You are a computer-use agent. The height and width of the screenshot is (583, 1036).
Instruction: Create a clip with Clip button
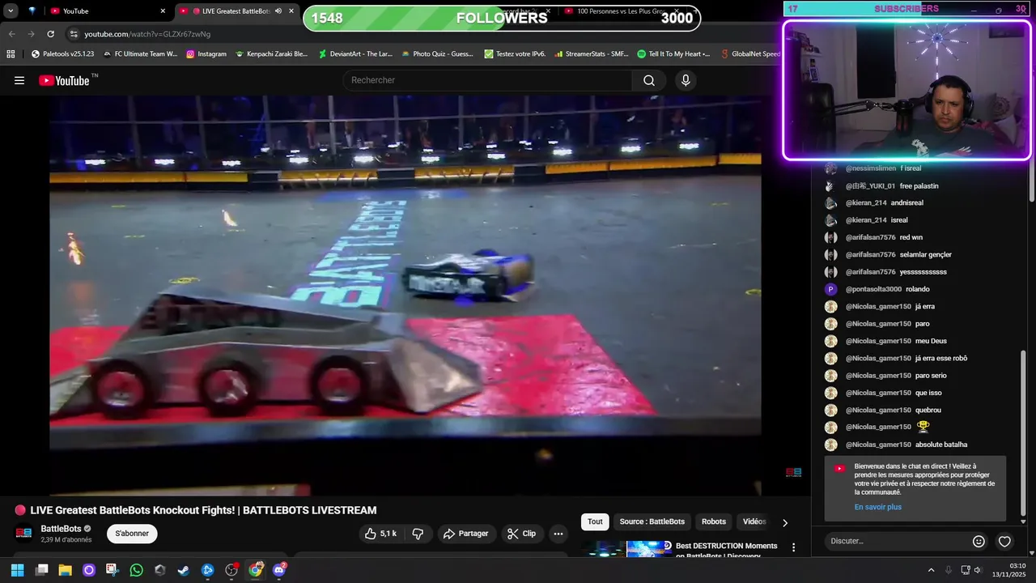point(521,534)
